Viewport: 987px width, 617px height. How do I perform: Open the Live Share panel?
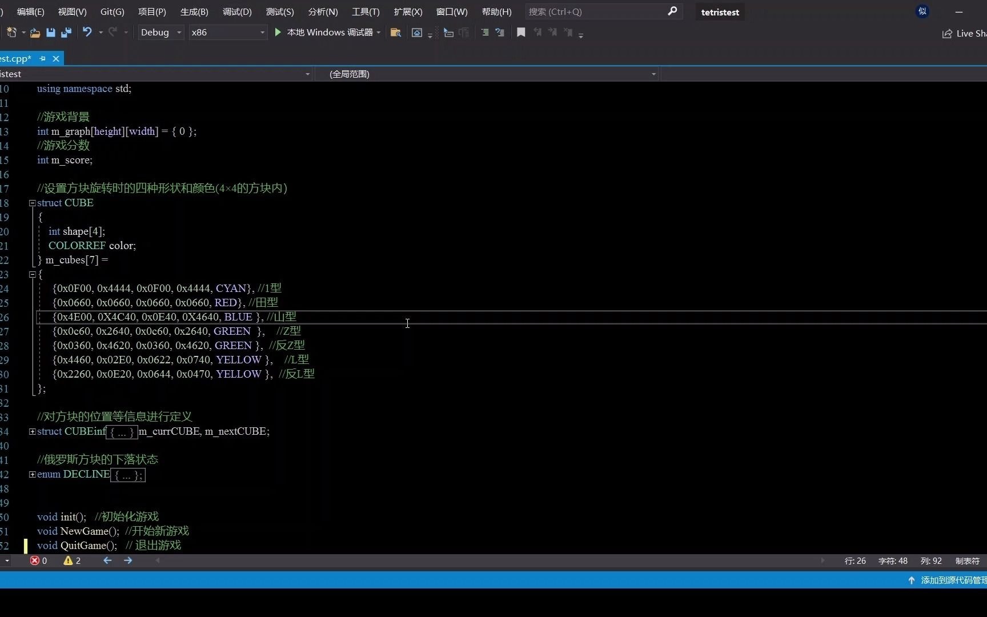point(964,33)
